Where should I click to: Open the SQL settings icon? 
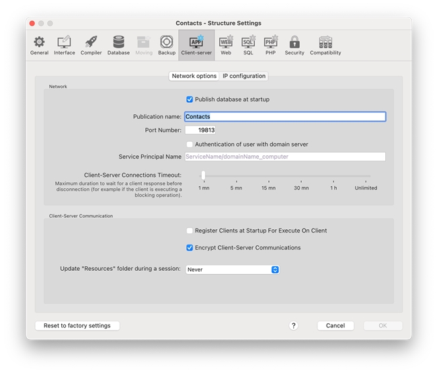[x=248, y=42]
